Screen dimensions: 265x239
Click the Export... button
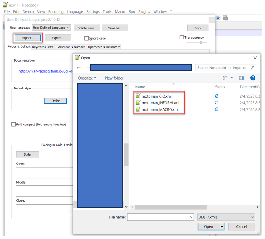(x=58, y=38)
